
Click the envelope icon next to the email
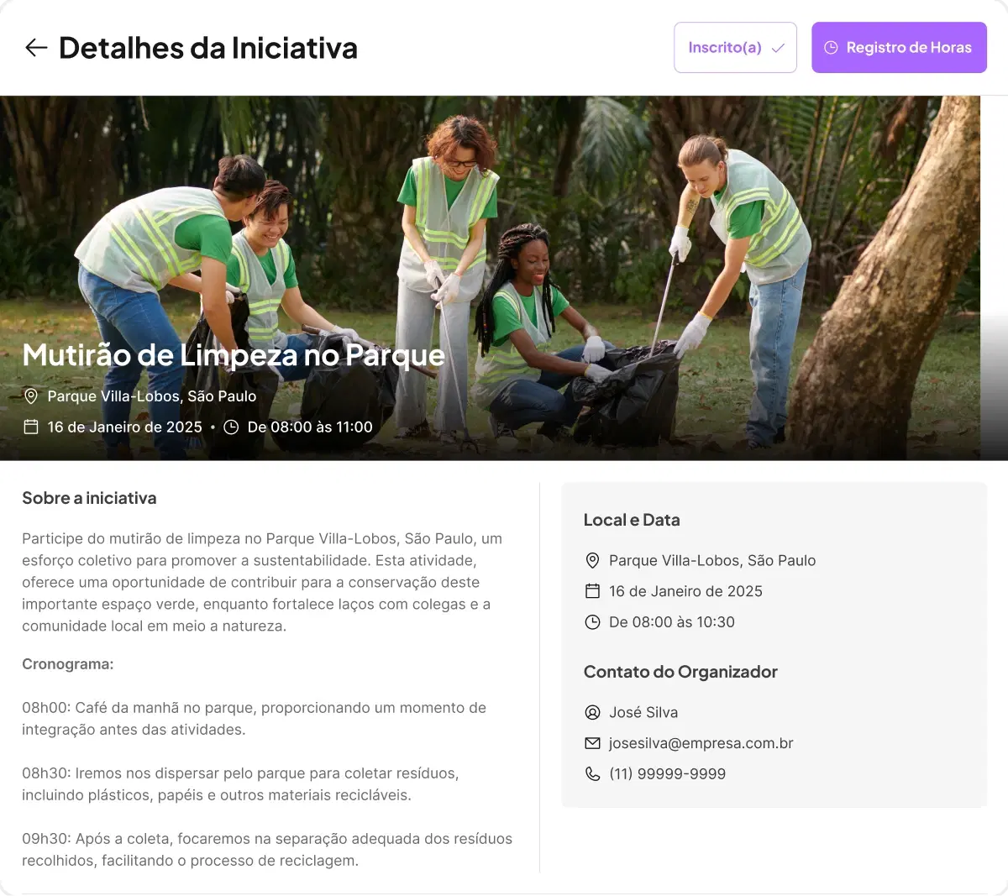tap(592, 742)
